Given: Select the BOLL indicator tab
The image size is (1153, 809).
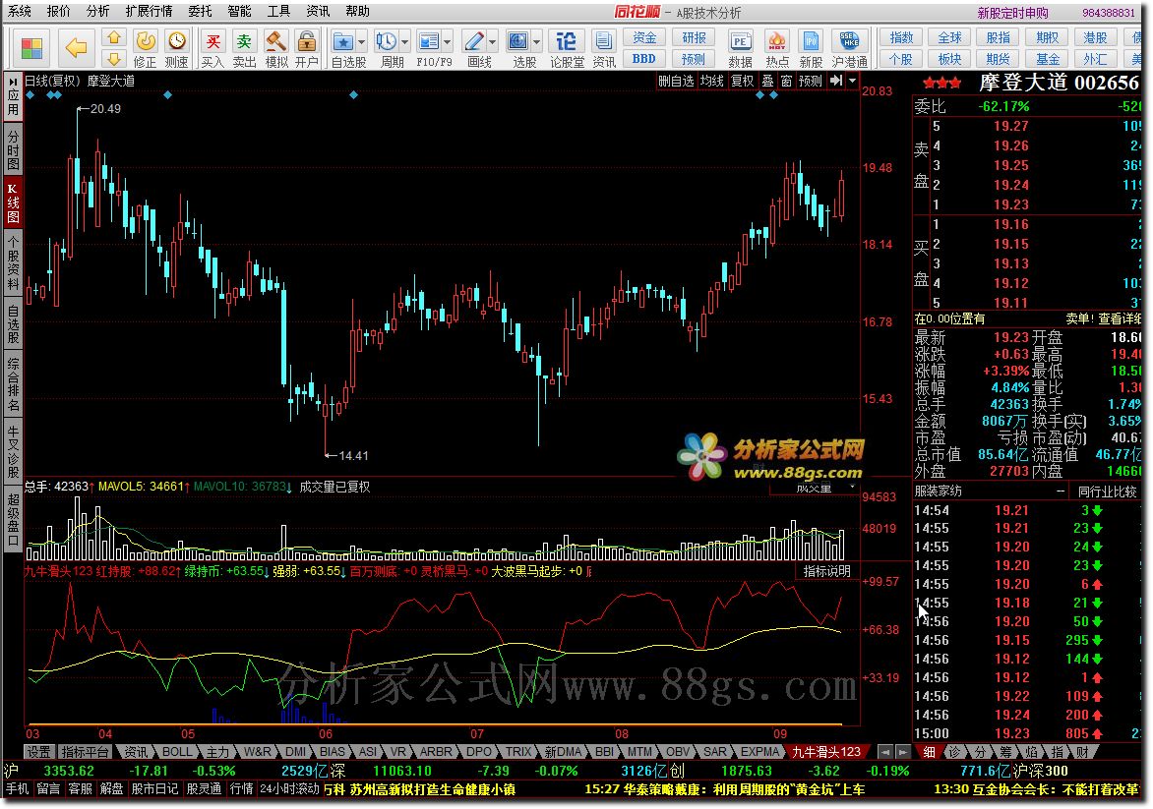Looking at the screenshot, I should pyautogui.click(x=177, y=752).
